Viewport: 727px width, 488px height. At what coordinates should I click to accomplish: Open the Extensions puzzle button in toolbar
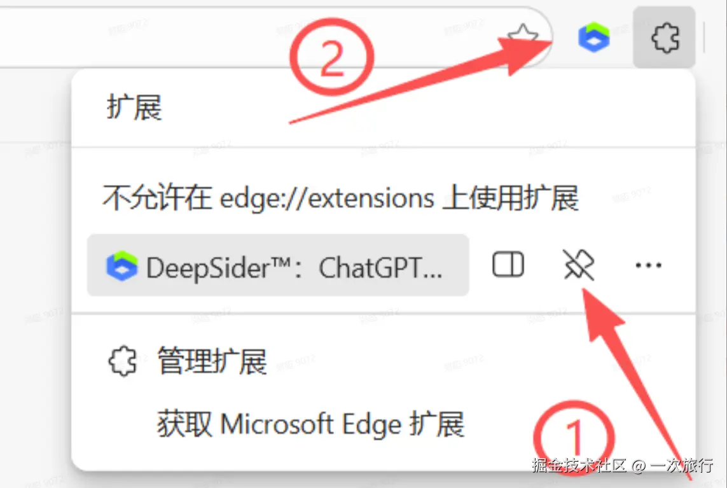(665, 38)
